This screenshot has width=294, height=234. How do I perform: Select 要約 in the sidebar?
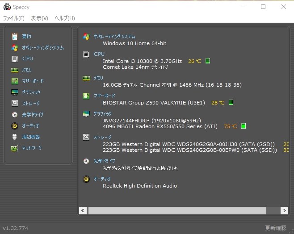(26, 36)
